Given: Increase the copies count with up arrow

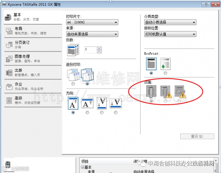Looking at the screenshot, I should tap(99, 48).
